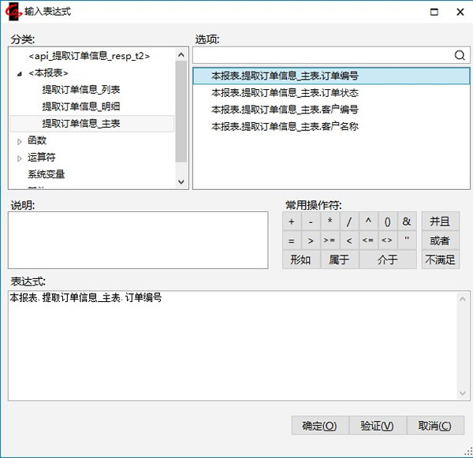The image size is (473, 458).
Task: Select the 订单状态 field option
Action: tap(285, 92)
